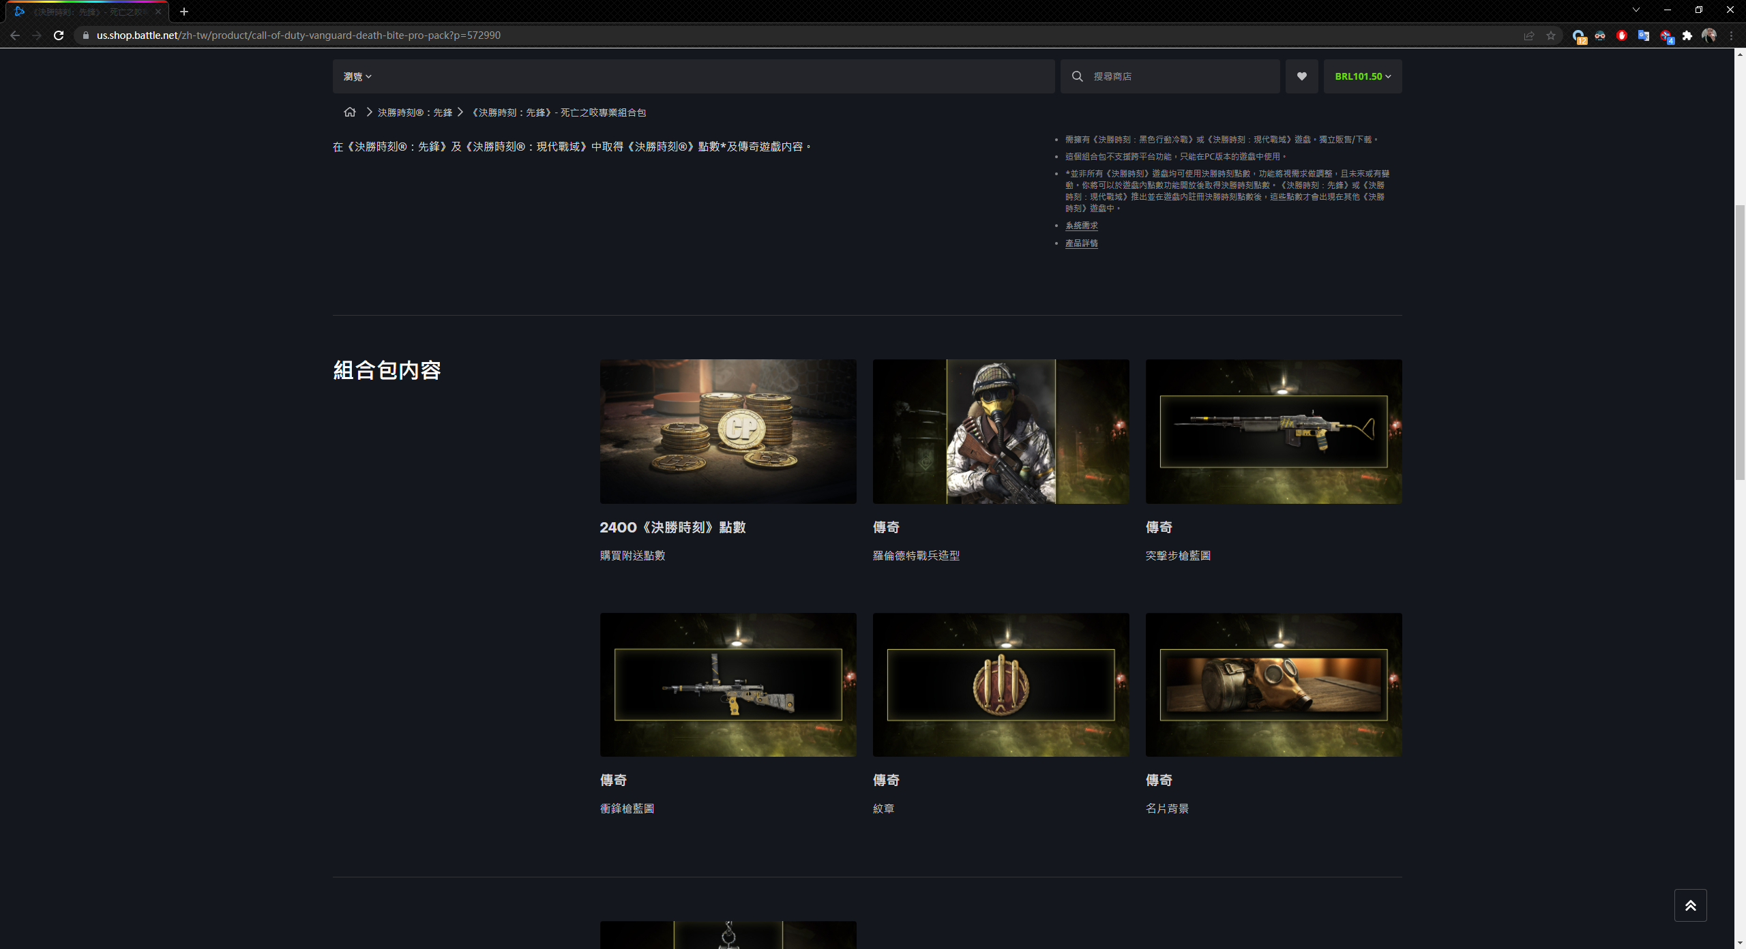Reload the current page

pos(59,35)
